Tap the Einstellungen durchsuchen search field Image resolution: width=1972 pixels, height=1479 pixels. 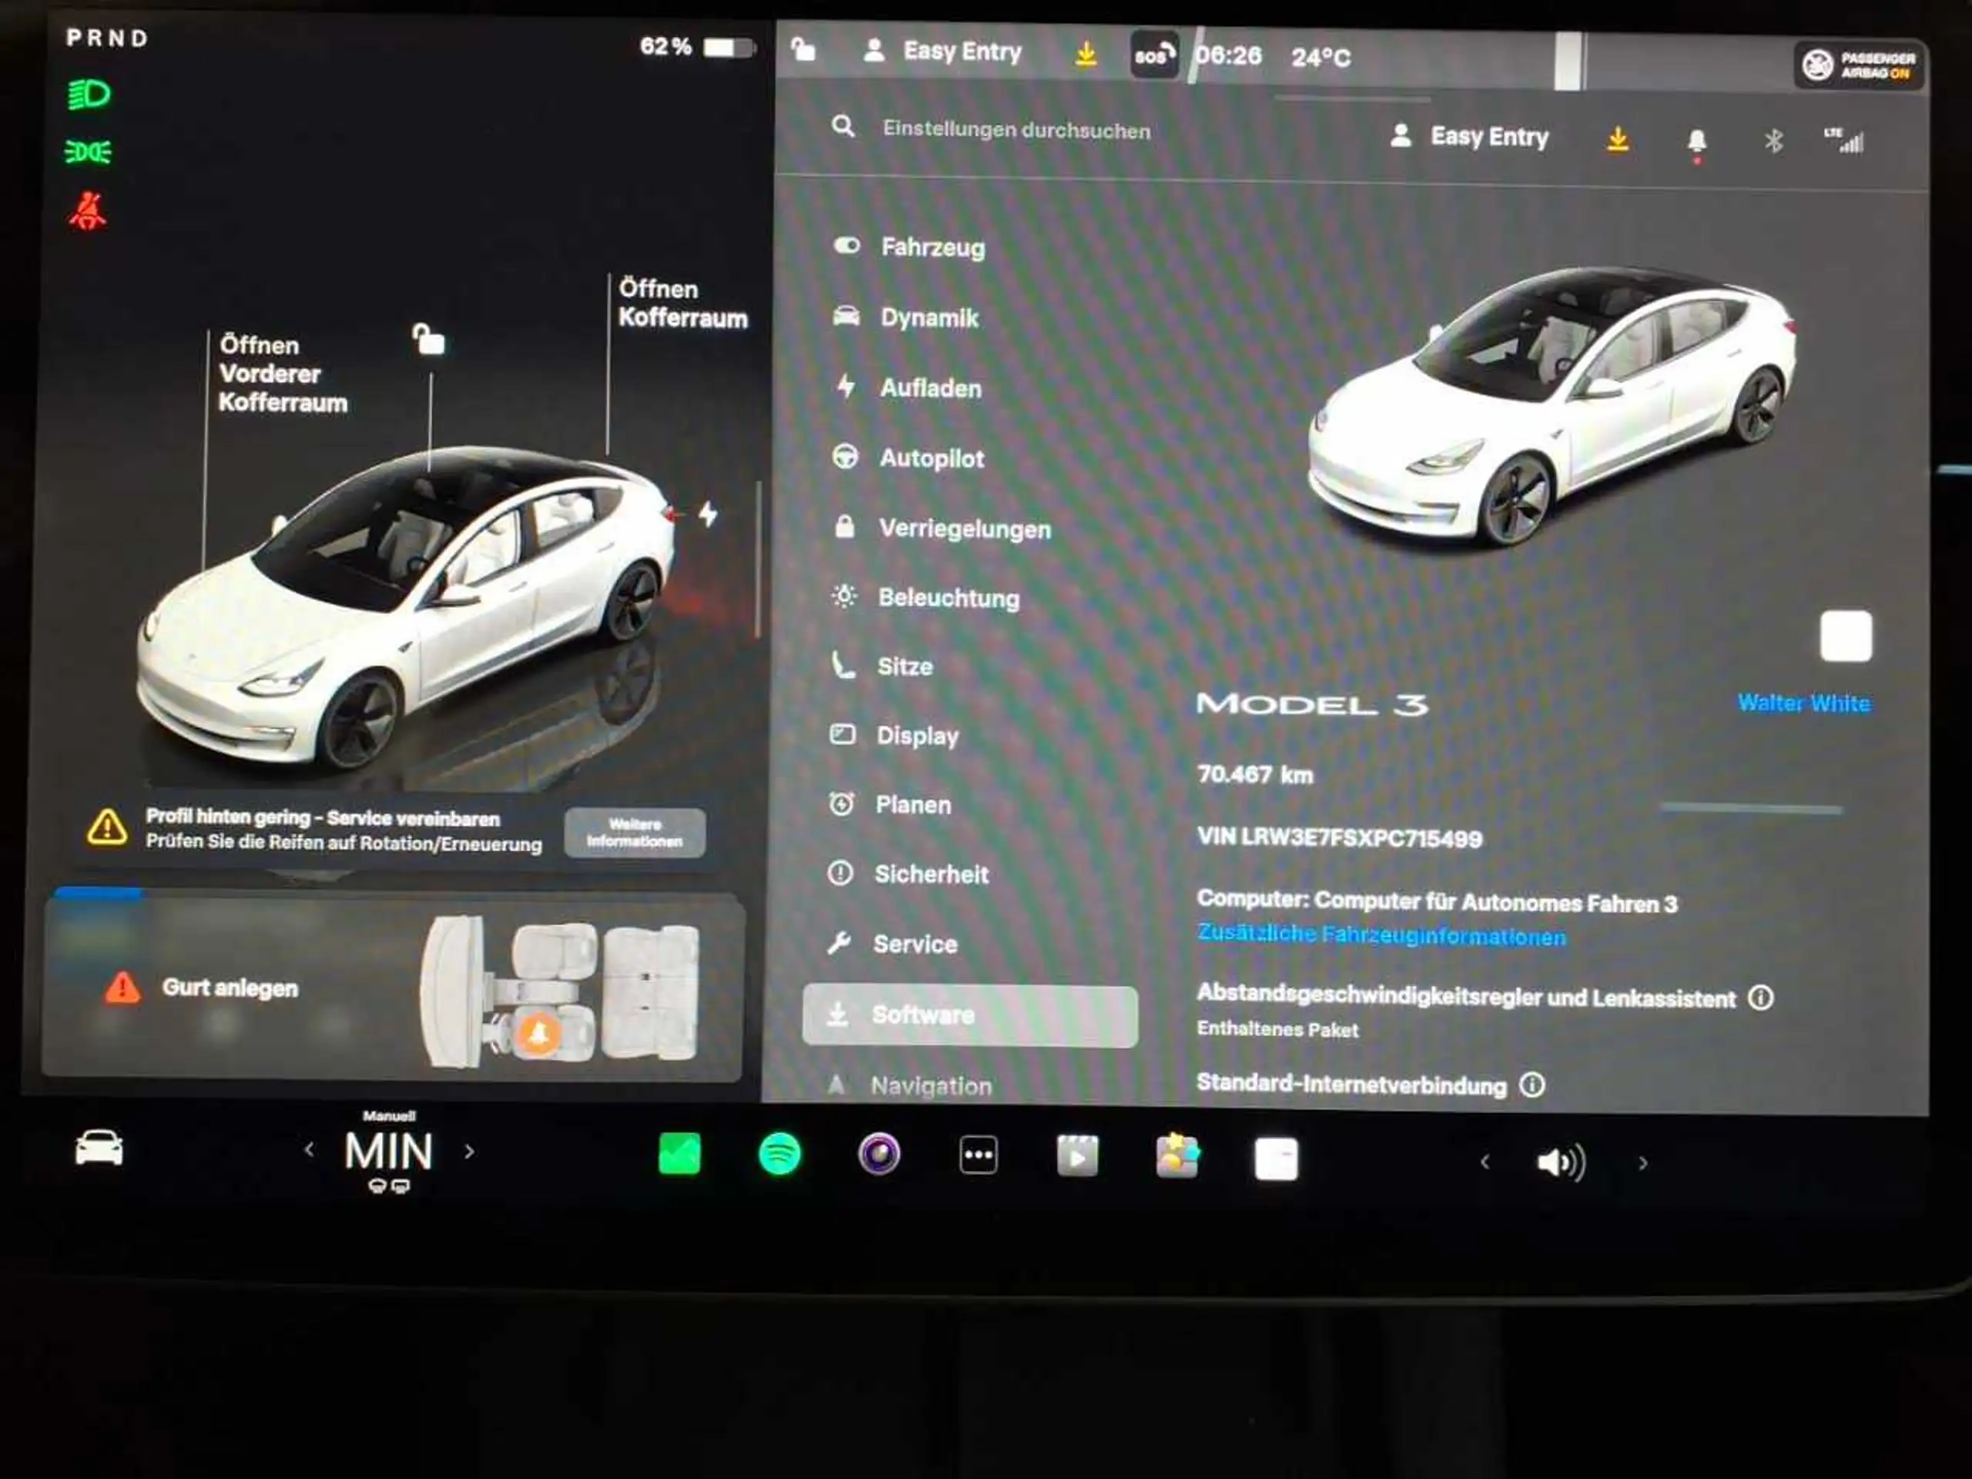coord(1016,129)
